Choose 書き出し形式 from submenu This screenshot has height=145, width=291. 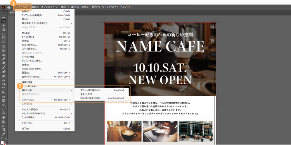(101, 94)
